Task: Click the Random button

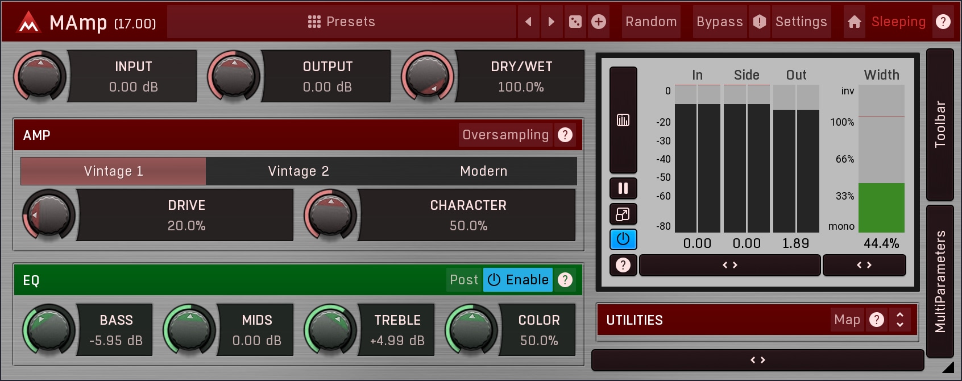Action: pyautogui.click(x=651, y=22)
